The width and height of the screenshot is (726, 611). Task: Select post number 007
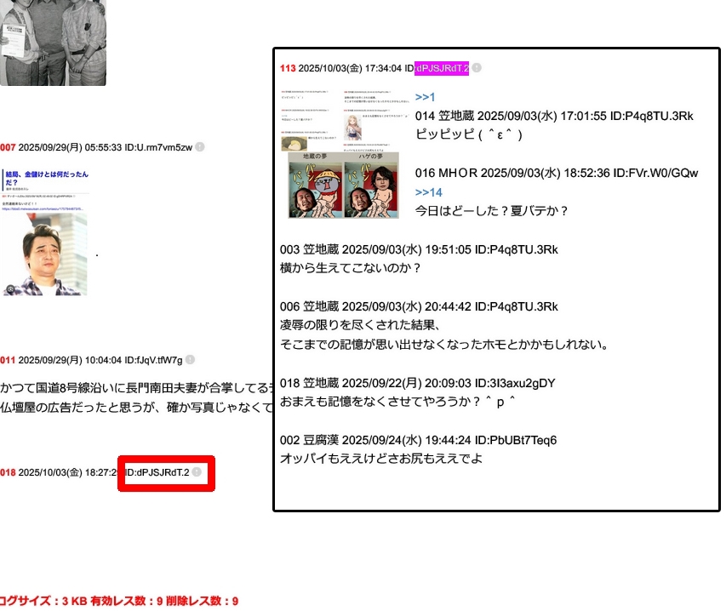pos(8,147)
